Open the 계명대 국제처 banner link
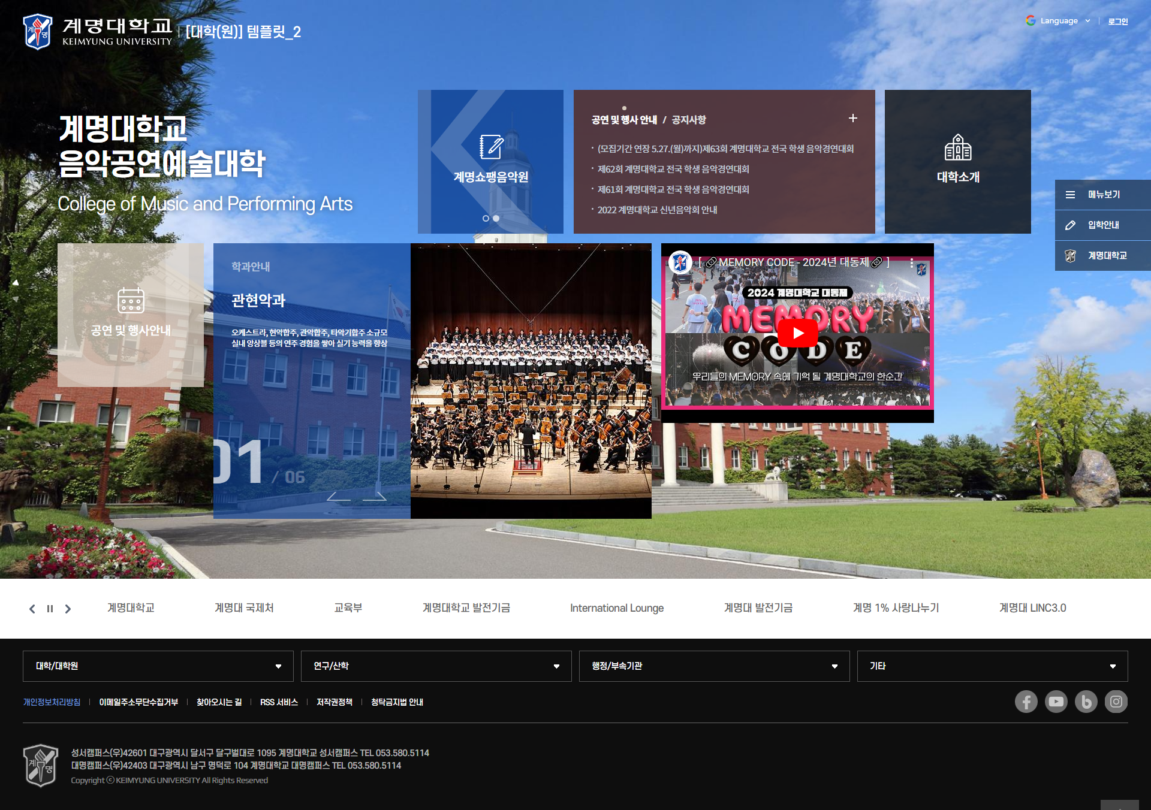Screen dimensions: 1151x810 click(x=244, y=608)
